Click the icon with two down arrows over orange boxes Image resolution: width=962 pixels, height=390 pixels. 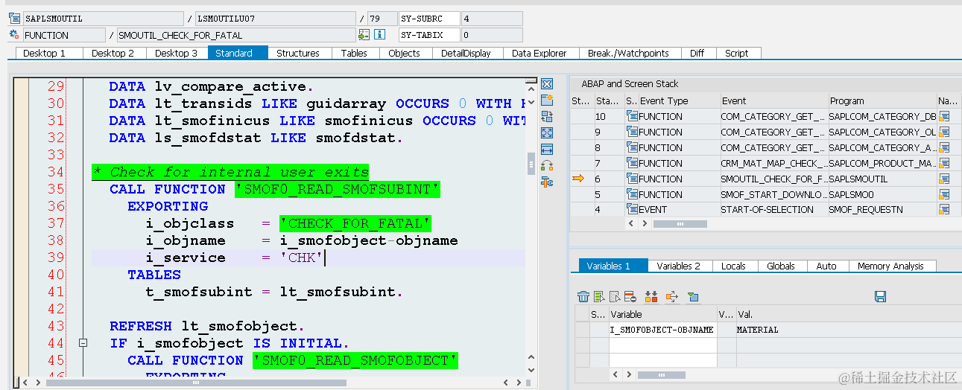point(651,297)
